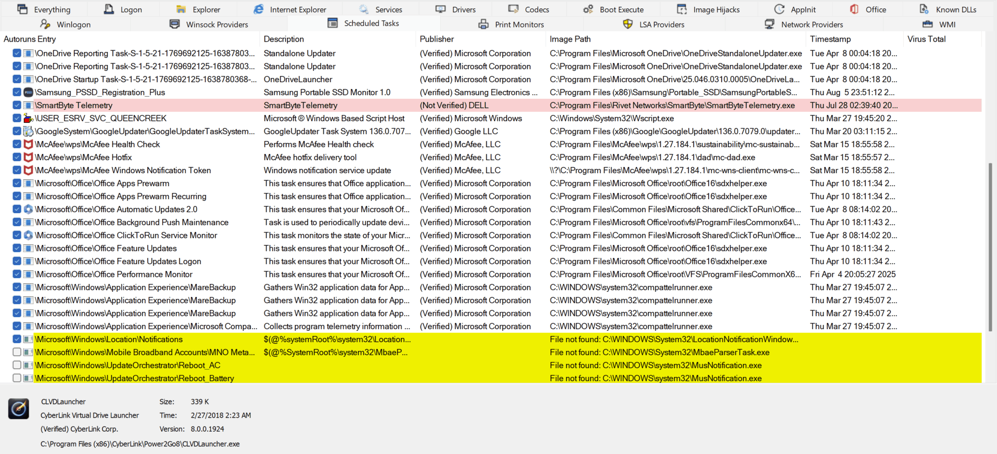Uncheck the SmartByte Telemetry entry
This screenshot has width=997, height=454.
click(x=17, y=105)
